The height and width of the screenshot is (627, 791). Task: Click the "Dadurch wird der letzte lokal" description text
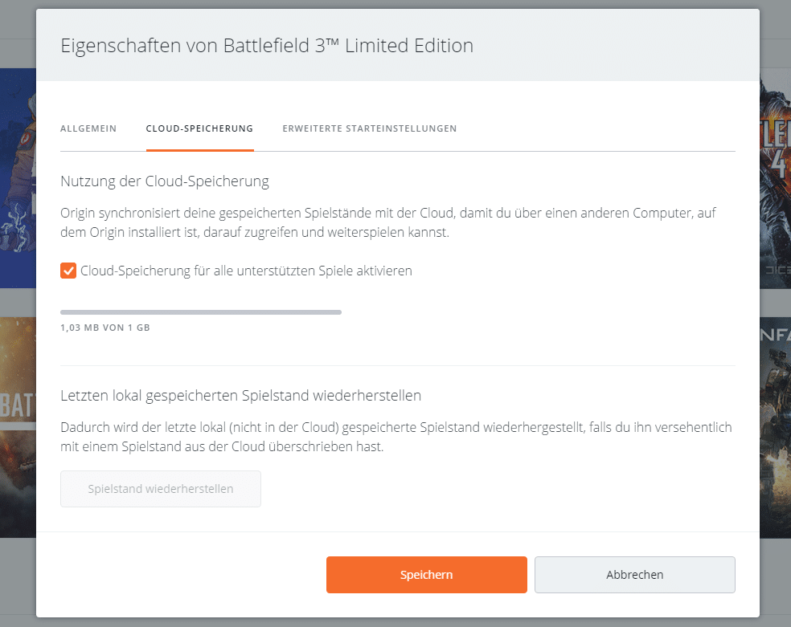[396, 437]
